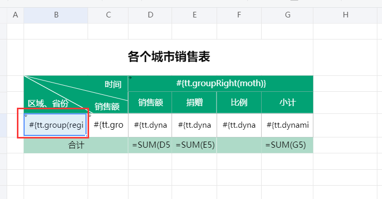Select the 小计 header cell
Image resolution: width=382 pixels, height=199 pixels.
pyautogui.click(x=287, y=103)
